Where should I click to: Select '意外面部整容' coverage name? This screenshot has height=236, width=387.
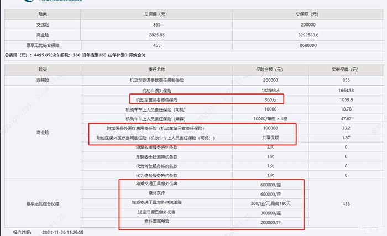(156, 222)
